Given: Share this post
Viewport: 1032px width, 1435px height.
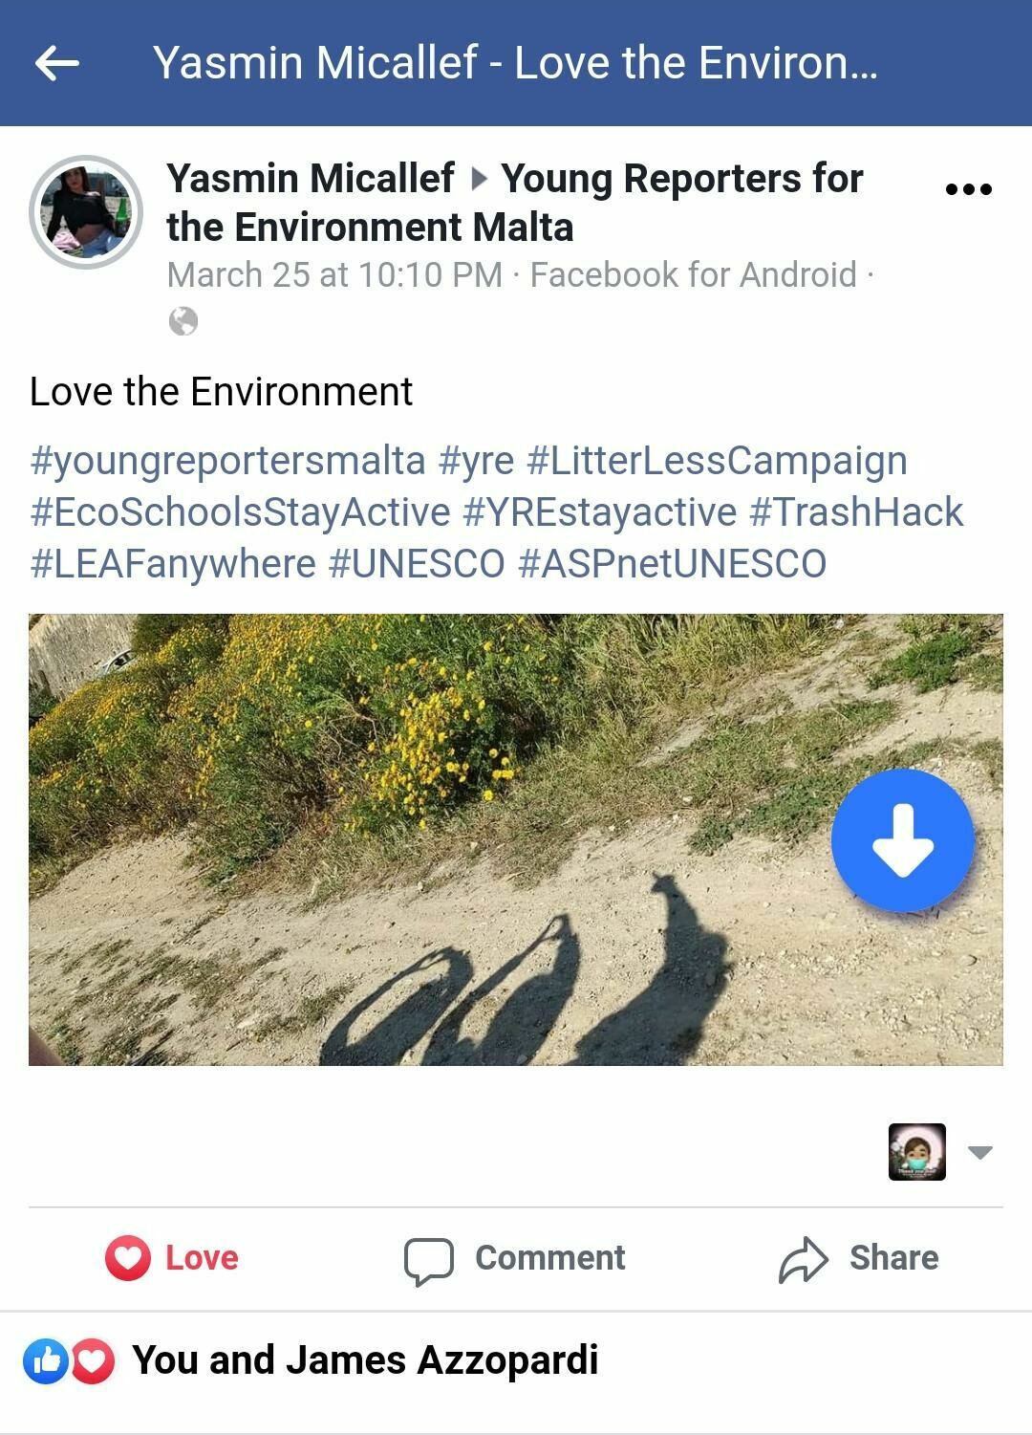Looking at the screenshot, I should [858, 1258].
